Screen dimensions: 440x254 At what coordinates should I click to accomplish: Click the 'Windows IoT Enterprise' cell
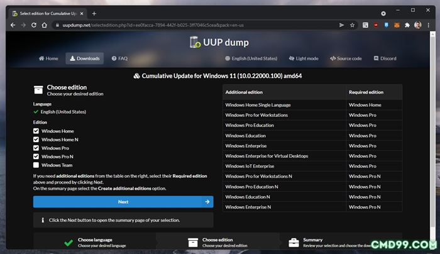click(x=284, y=166)
